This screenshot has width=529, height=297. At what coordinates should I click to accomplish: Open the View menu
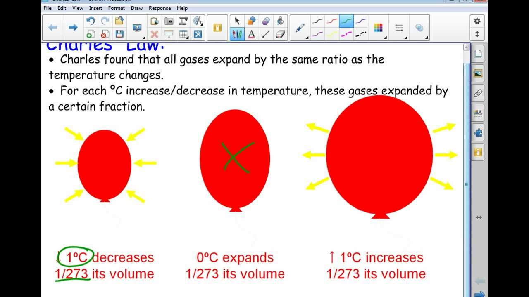pos(78,8)
